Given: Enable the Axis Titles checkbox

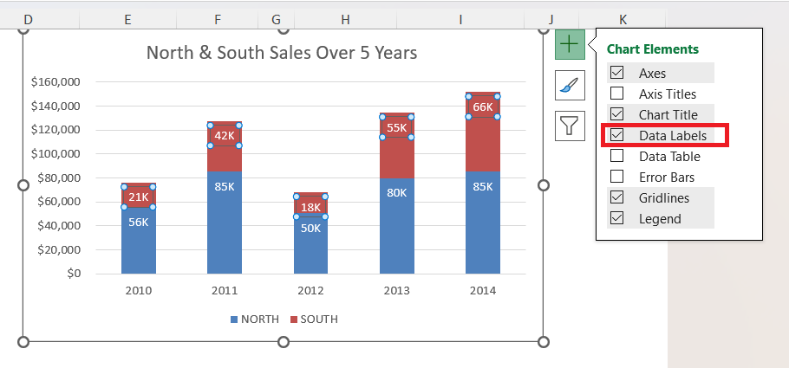Looking at the screenshot, I should point(617,94).
